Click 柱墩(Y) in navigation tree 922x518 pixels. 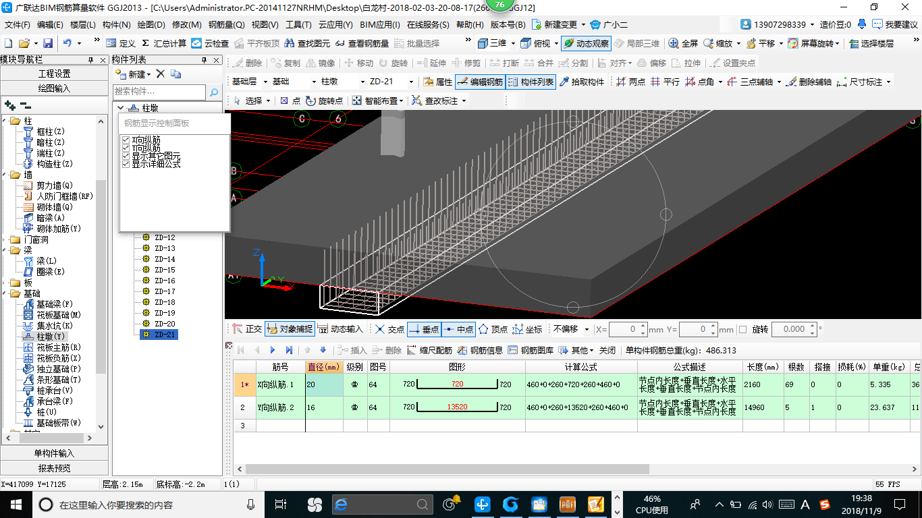point(44,336)
